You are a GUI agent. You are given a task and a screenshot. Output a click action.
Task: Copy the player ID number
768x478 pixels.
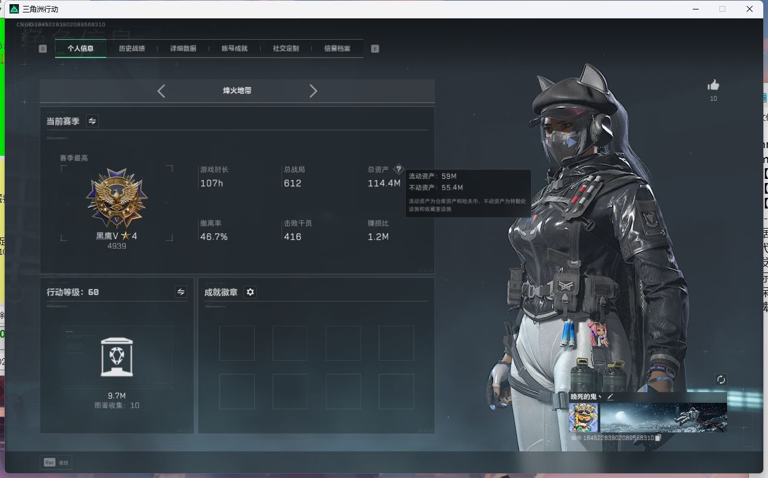point(658,438)
